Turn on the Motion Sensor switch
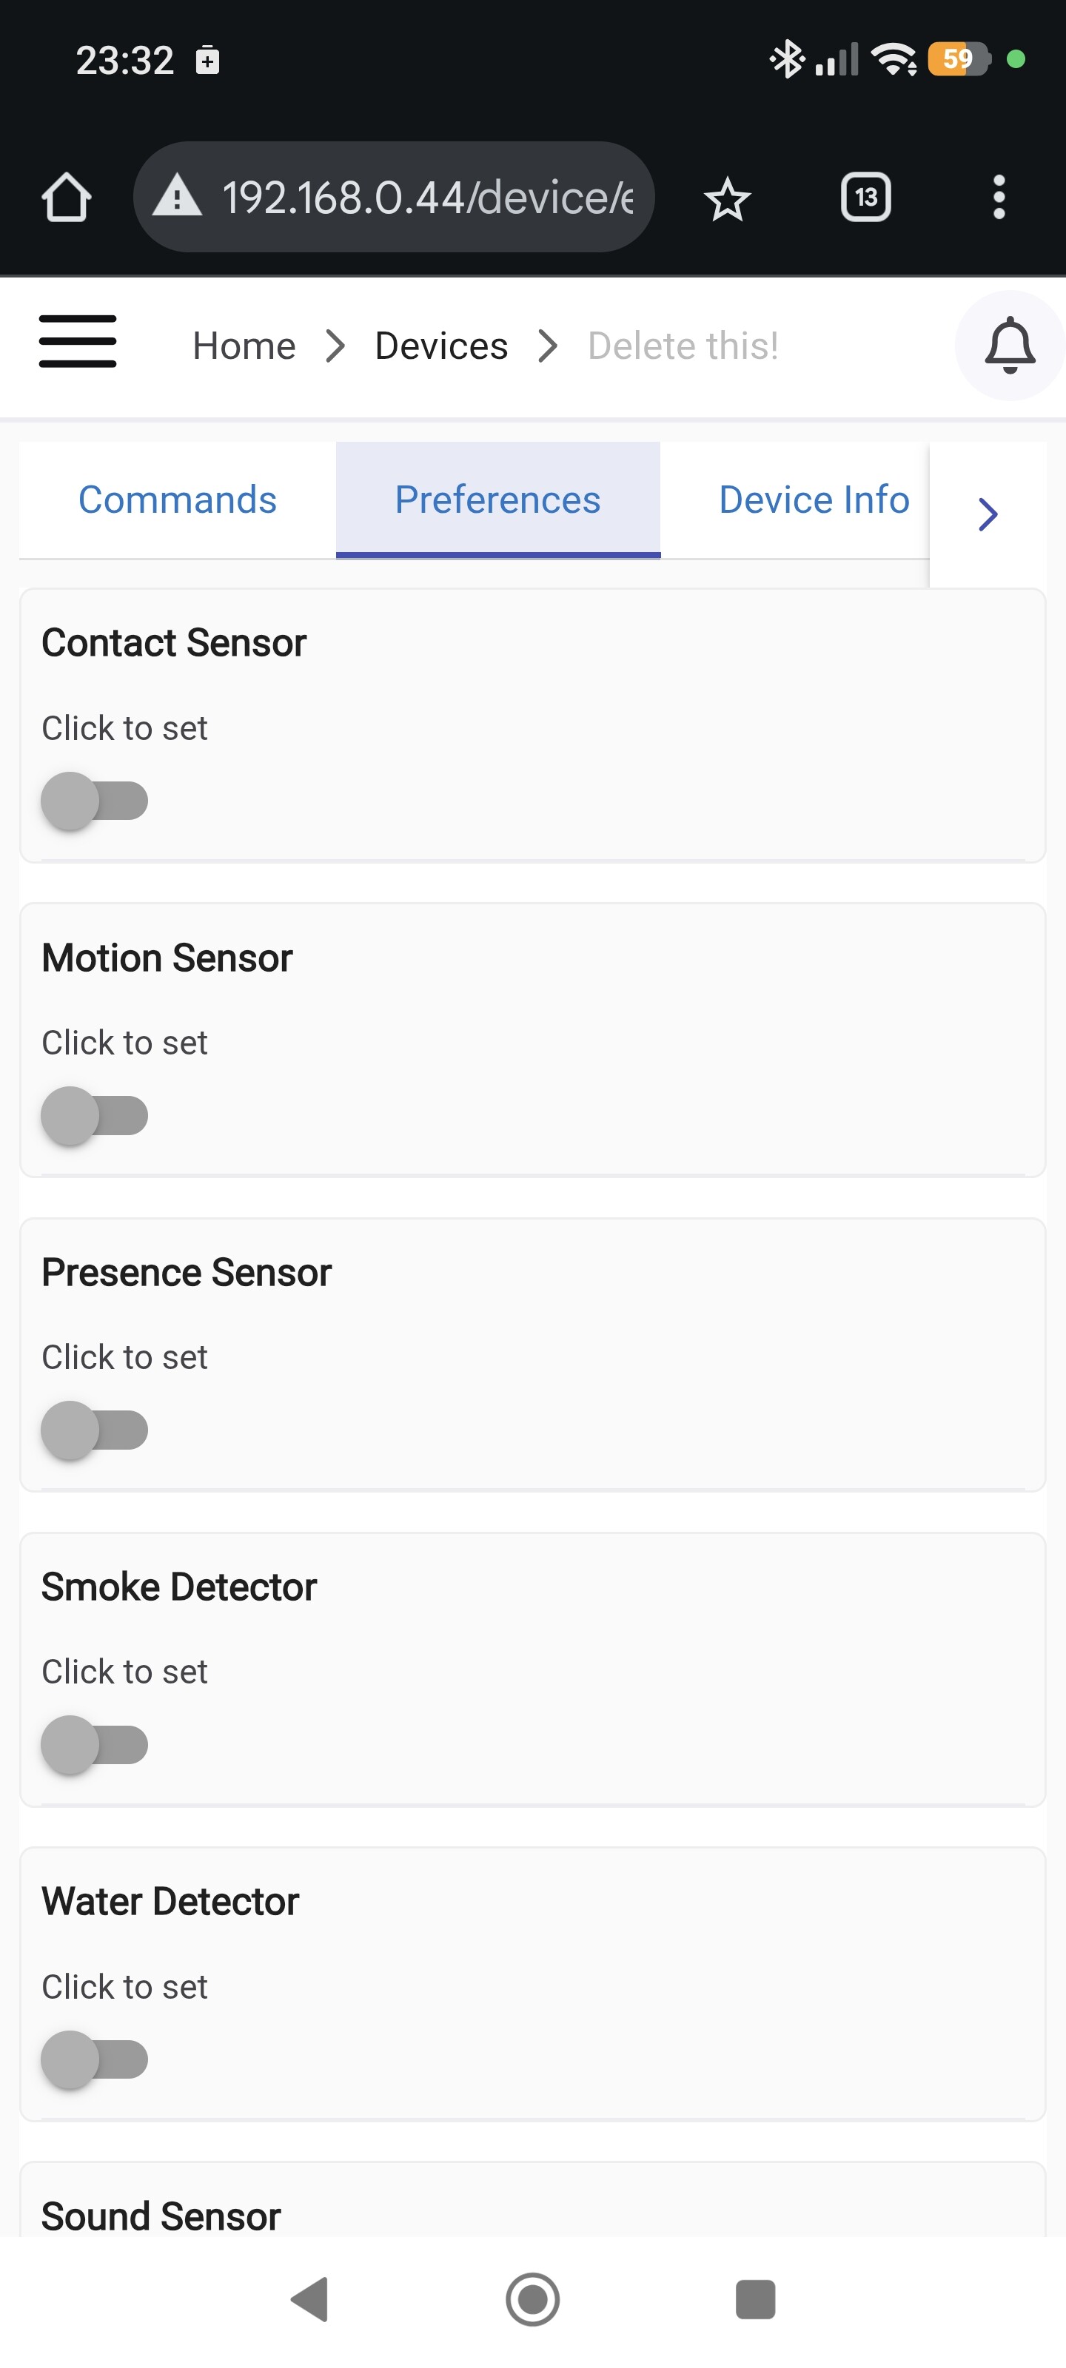 [x=95, y=1115]
